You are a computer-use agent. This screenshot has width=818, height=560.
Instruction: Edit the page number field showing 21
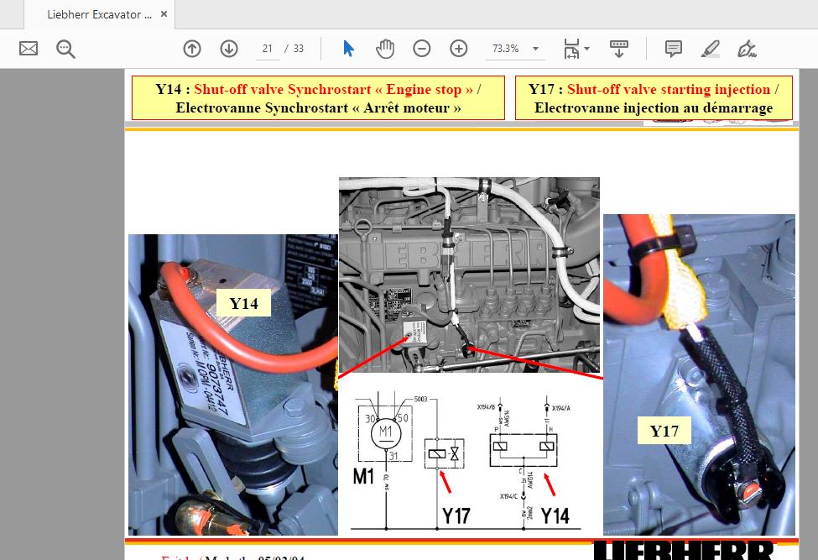(267, 49)
